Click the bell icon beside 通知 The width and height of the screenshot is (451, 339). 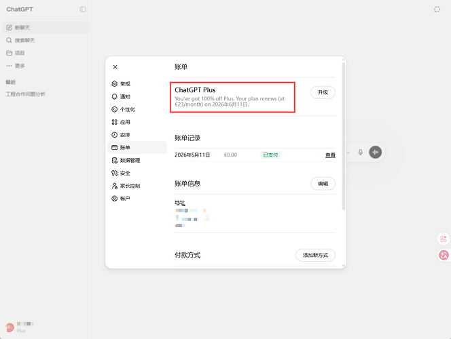[115, 96]
